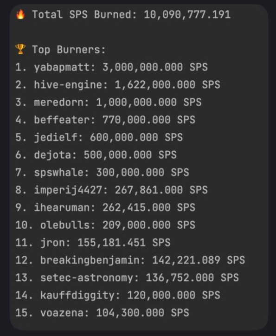Select the hive-engine burner line
This screenshot has width=276, height=336.
pyautogui.click(x=118, y=84)
